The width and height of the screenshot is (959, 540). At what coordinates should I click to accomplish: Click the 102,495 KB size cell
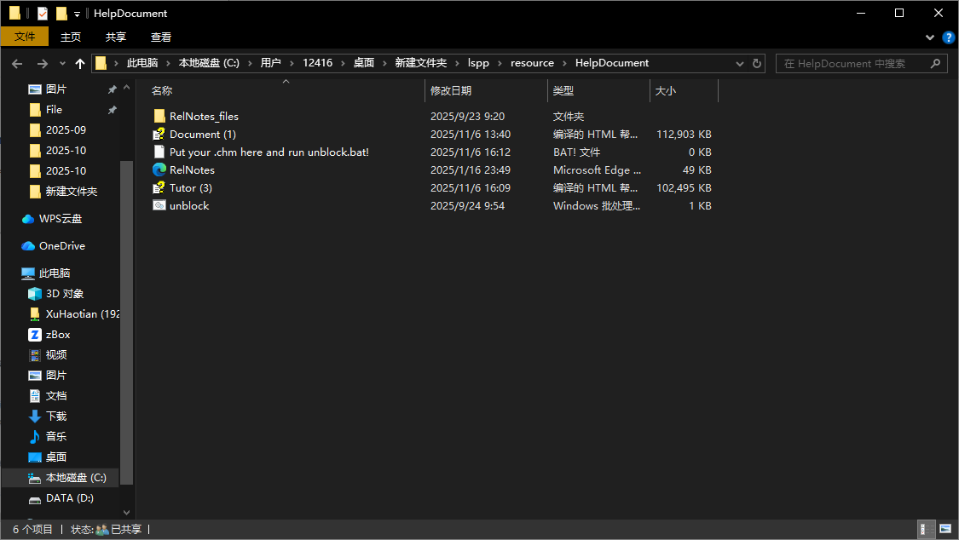(684, 188)
